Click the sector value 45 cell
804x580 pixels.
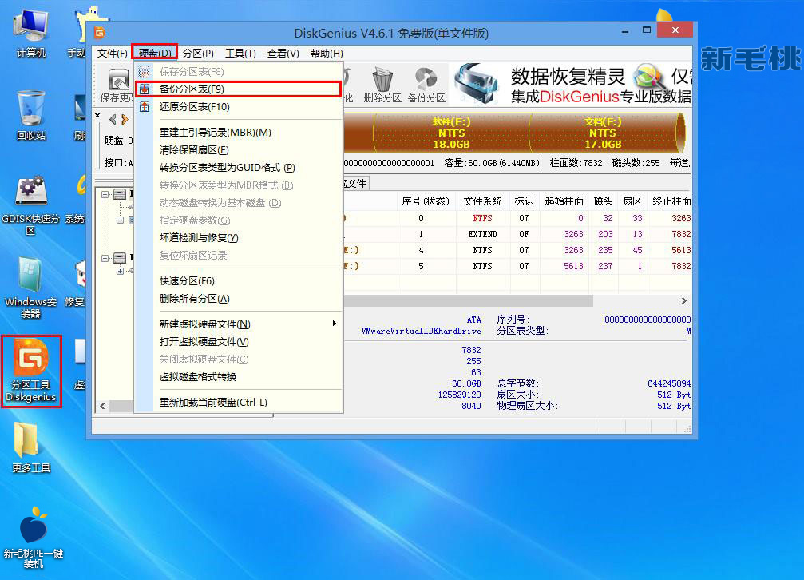637,250
